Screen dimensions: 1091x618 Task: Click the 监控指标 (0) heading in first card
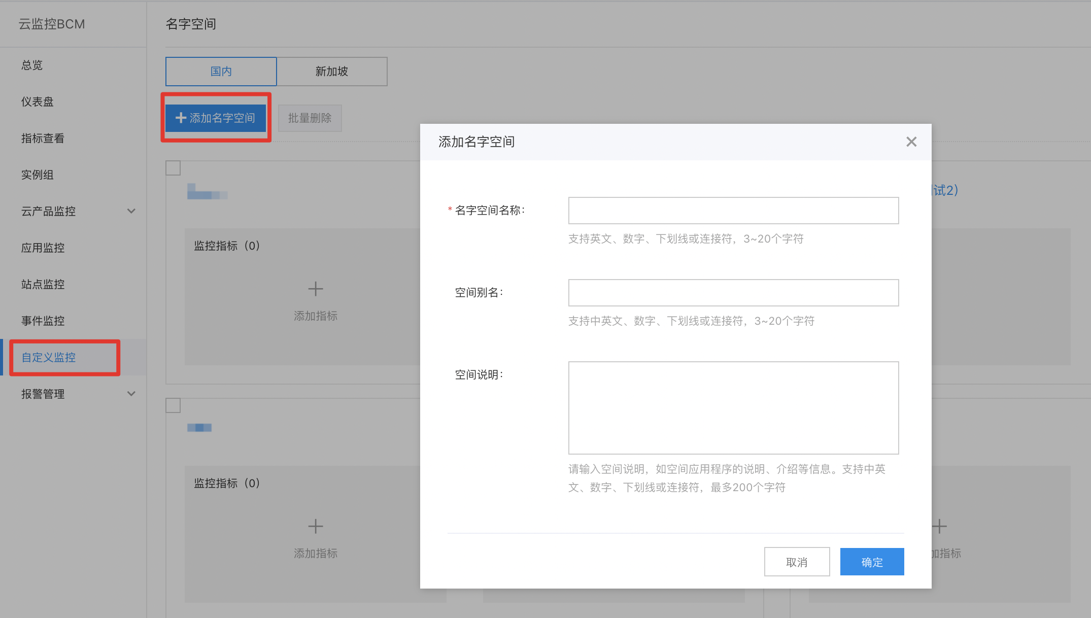pos(227,246)
